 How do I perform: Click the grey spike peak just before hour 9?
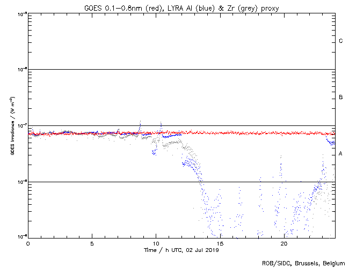click(140, 122)
